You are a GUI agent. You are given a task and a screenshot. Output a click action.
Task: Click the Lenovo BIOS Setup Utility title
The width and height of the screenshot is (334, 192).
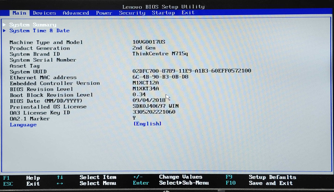click(x=163, y=7)
